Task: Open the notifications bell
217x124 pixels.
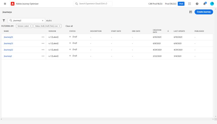Action: point(204,4)
